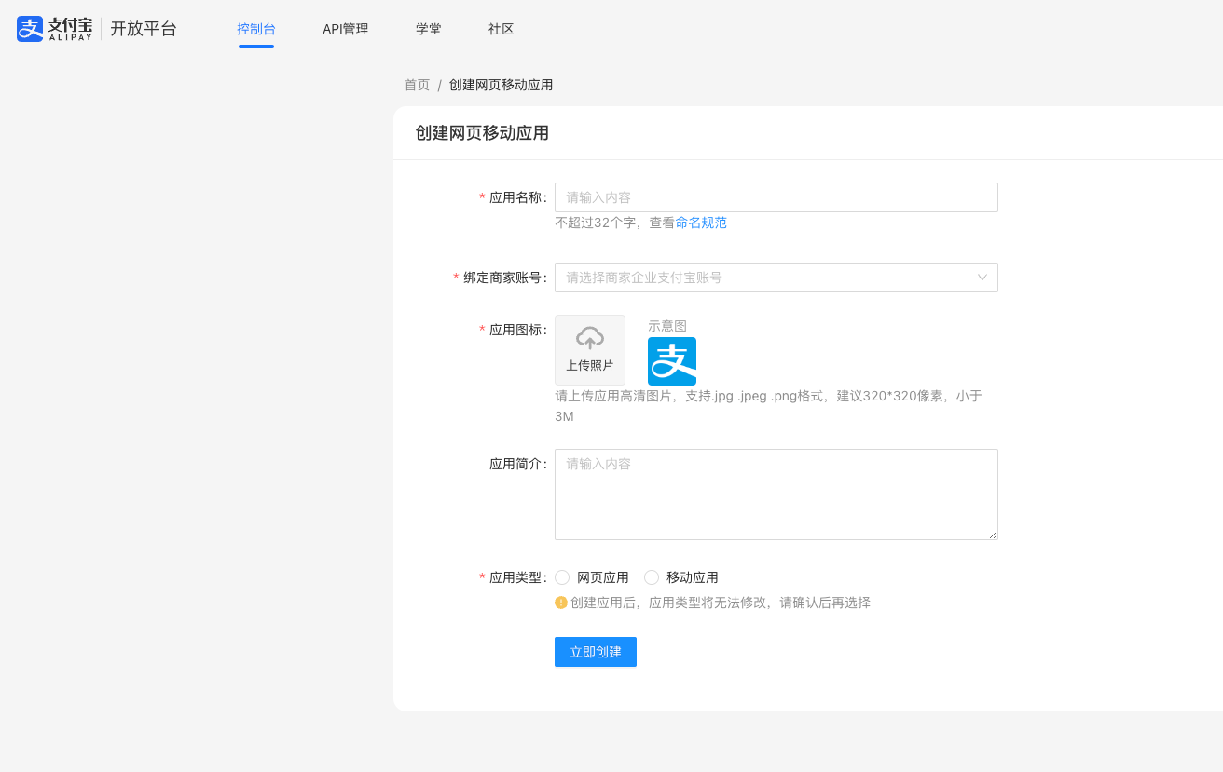This screenshot has width=1223, height=772.
Task: Click the textarea resize handle corner
Action: tap(993, 535)
